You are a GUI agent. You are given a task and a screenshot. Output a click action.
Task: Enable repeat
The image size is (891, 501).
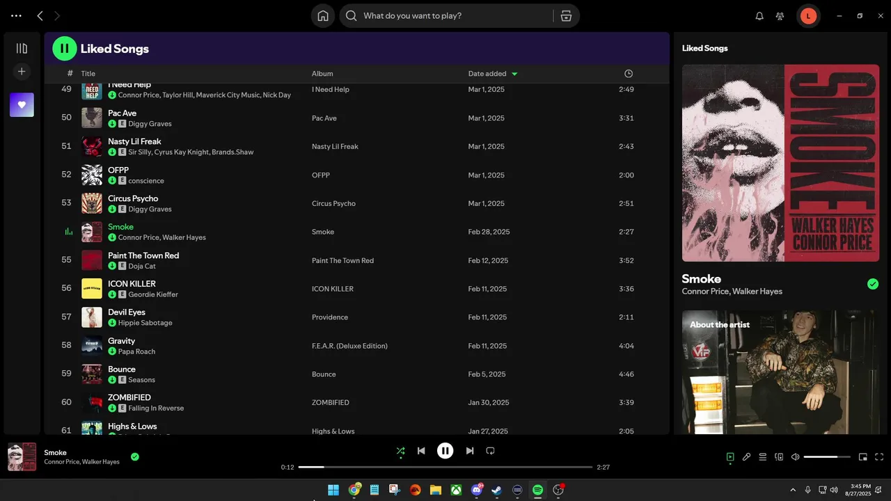490,451
